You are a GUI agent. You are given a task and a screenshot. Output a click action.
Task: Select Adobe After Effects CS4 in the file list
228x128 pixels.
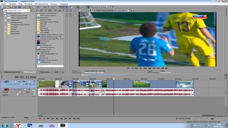pyautogui.click(x=51, y=34)
